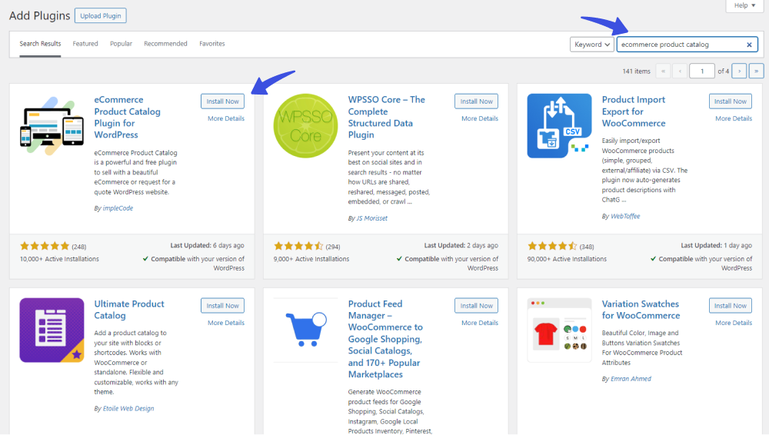This screenshot has height=435, width=769.
Task: Click the WPSSO Core lime logo
Action: tap(305, 125)
